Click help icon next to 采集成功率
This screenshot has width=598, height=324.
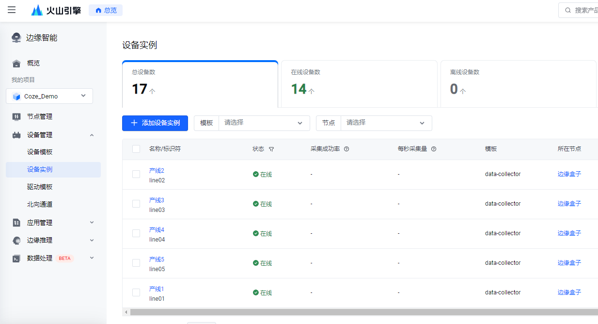pos(346,149)
